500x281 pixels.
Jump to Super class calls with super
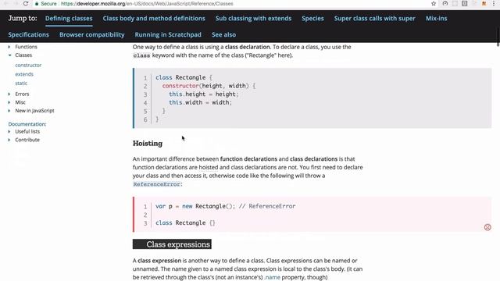(374, 19)
